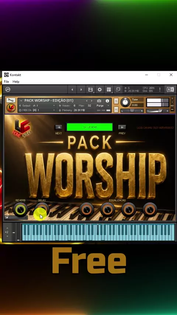Click the LG Home Studio logo

pyautogui.click(x=22, y=129)
